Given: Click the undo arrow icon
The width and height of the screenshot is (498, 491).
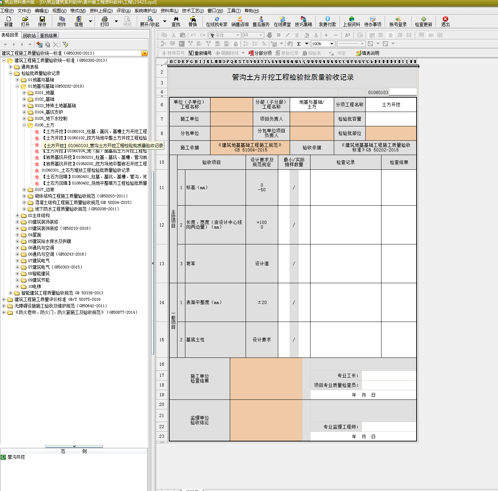Looking at the screenshot, I should click(193, 35).
